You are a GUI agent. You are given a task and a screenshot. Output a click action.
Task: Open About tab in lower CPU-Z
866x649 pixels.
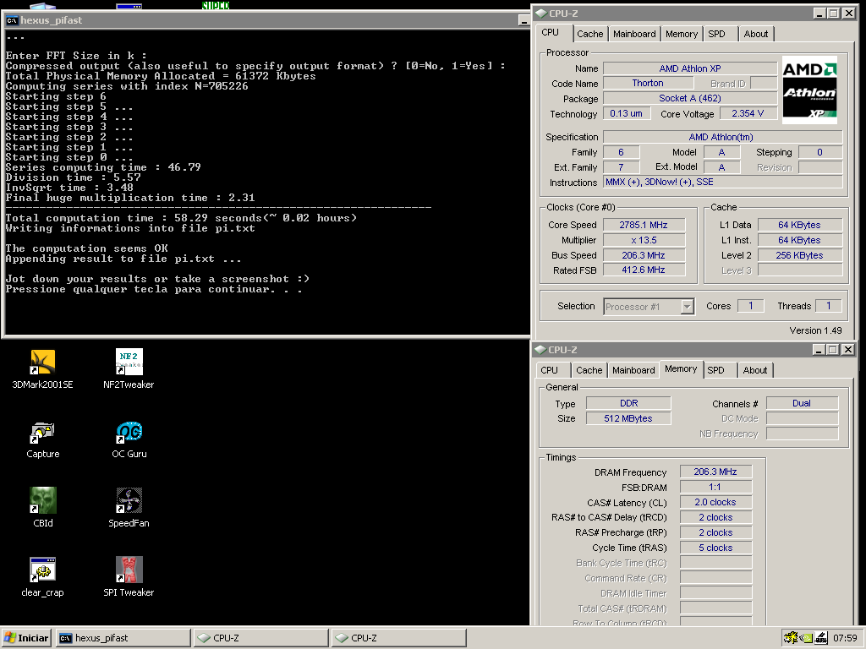pos(754,370)
